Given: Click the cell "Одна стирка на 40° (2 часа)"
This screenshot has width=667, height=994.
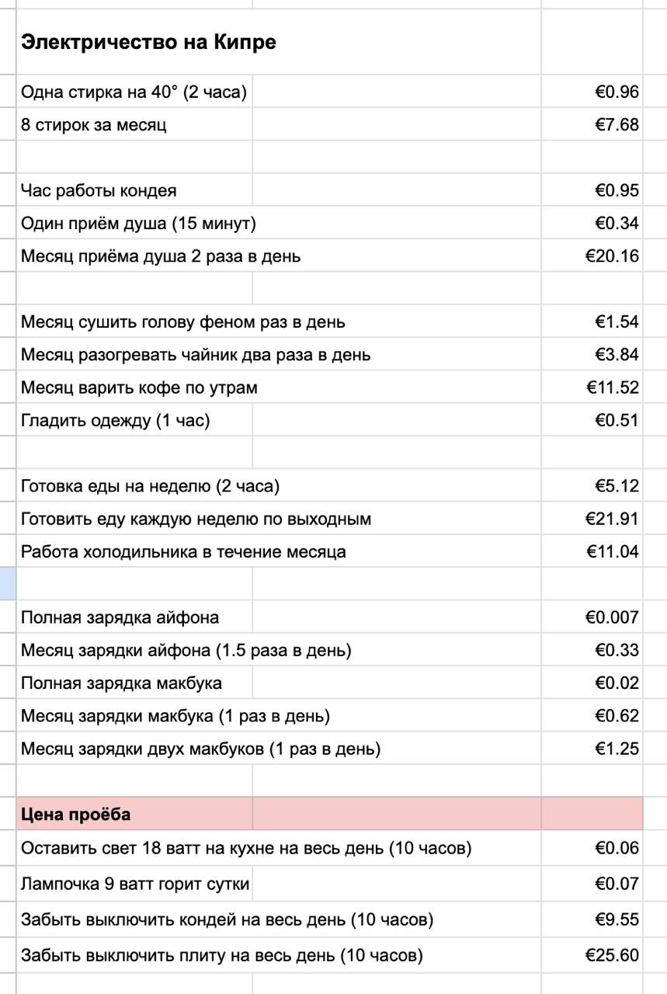Looking at the screenshot, I should click(x=134, y=92).
